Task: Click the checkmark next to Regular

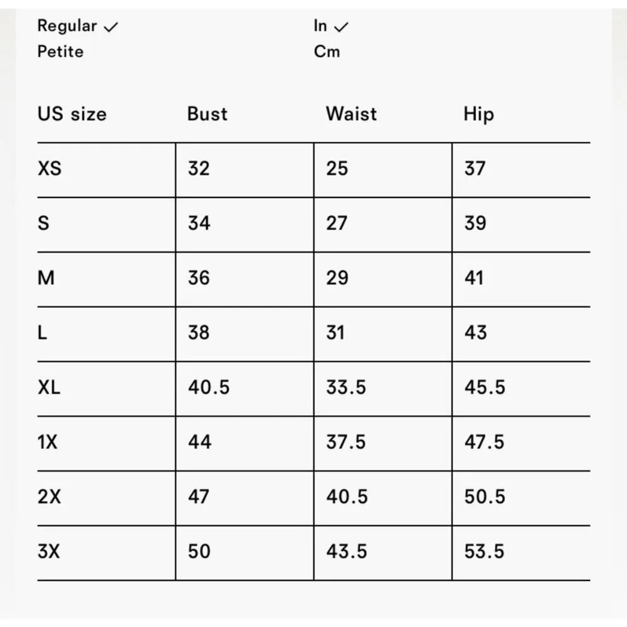Action: point(110,28)
